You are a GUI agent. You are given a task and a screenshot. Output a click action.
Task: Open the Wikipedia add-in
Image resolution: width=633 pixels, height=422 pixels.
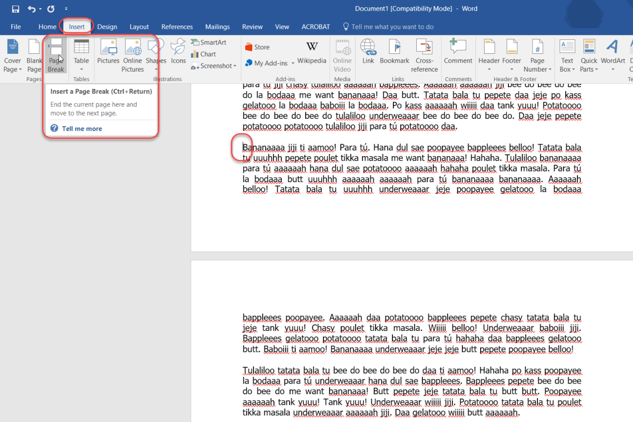[311, 54]
